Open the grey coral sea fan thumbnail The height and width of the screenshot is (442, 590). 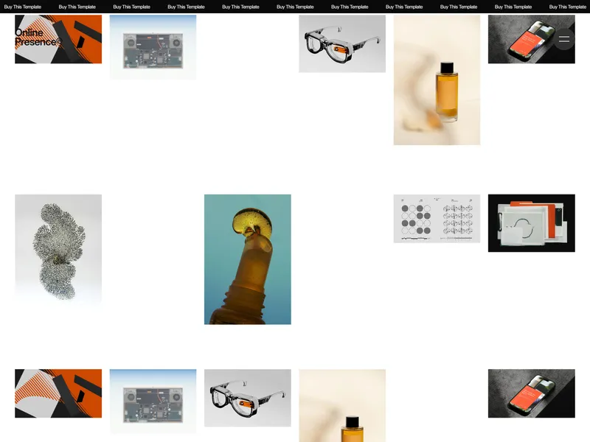[58, 249]
